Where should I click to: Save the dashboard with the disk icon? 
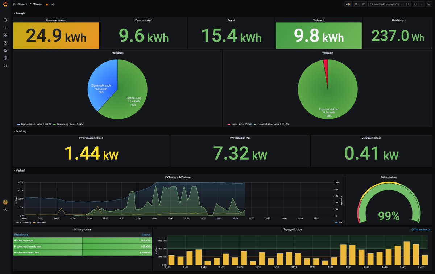coord(356,4)
